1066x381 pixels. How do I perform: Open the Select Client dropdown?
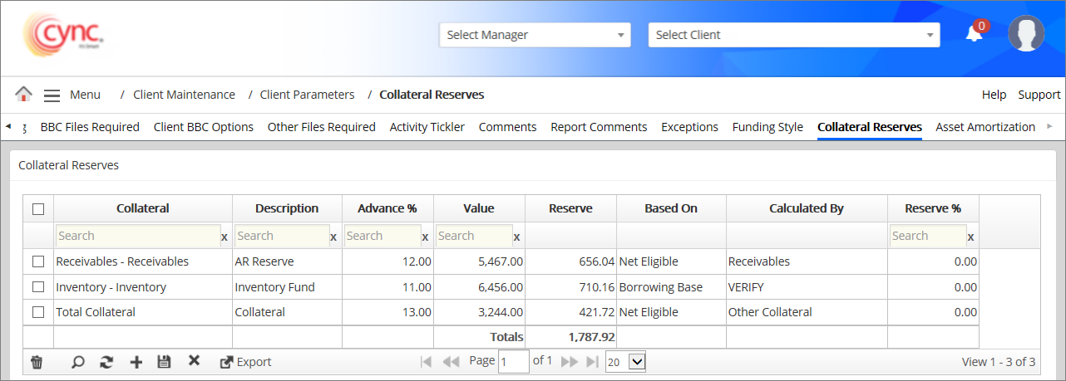[x=793, y=35]
